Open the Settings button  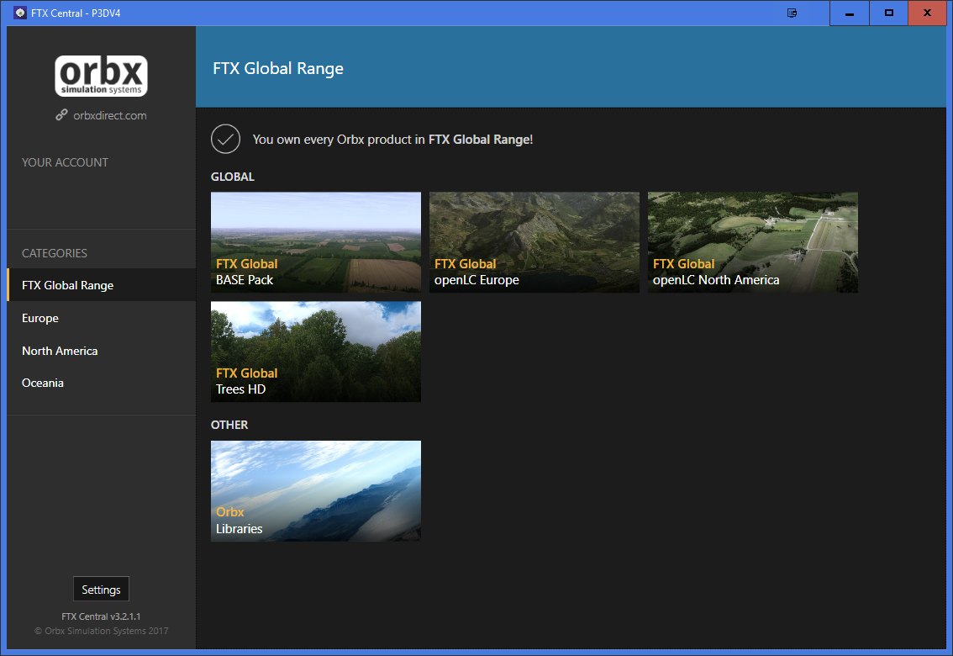pyautogui.click(x=101, y=589)
